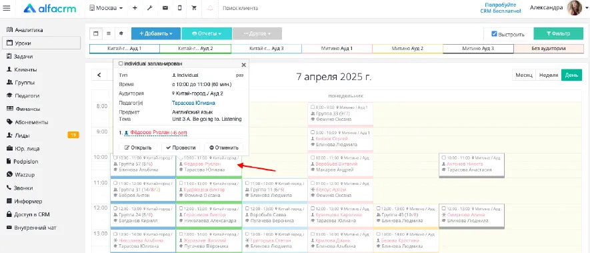Open the envelope mail icon

[165, 8]
